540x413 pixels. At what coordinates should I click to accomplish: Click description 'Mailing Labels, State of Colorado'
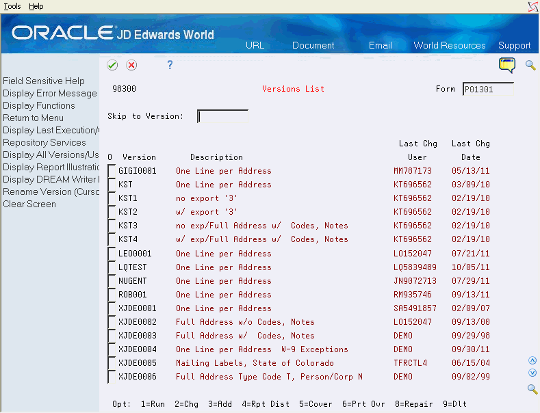tap(255, 363)
